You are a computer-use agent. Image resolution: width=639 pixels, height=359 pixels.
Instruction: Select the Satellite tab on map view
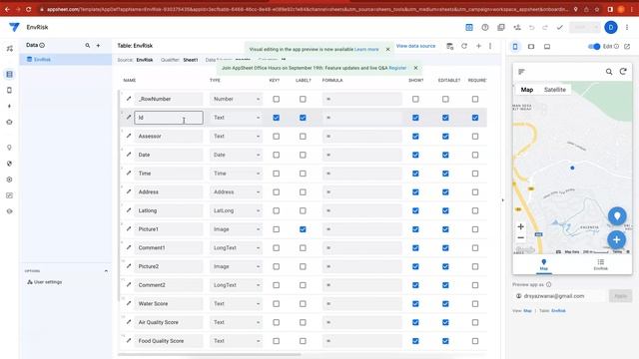click(x=555, y=90)
